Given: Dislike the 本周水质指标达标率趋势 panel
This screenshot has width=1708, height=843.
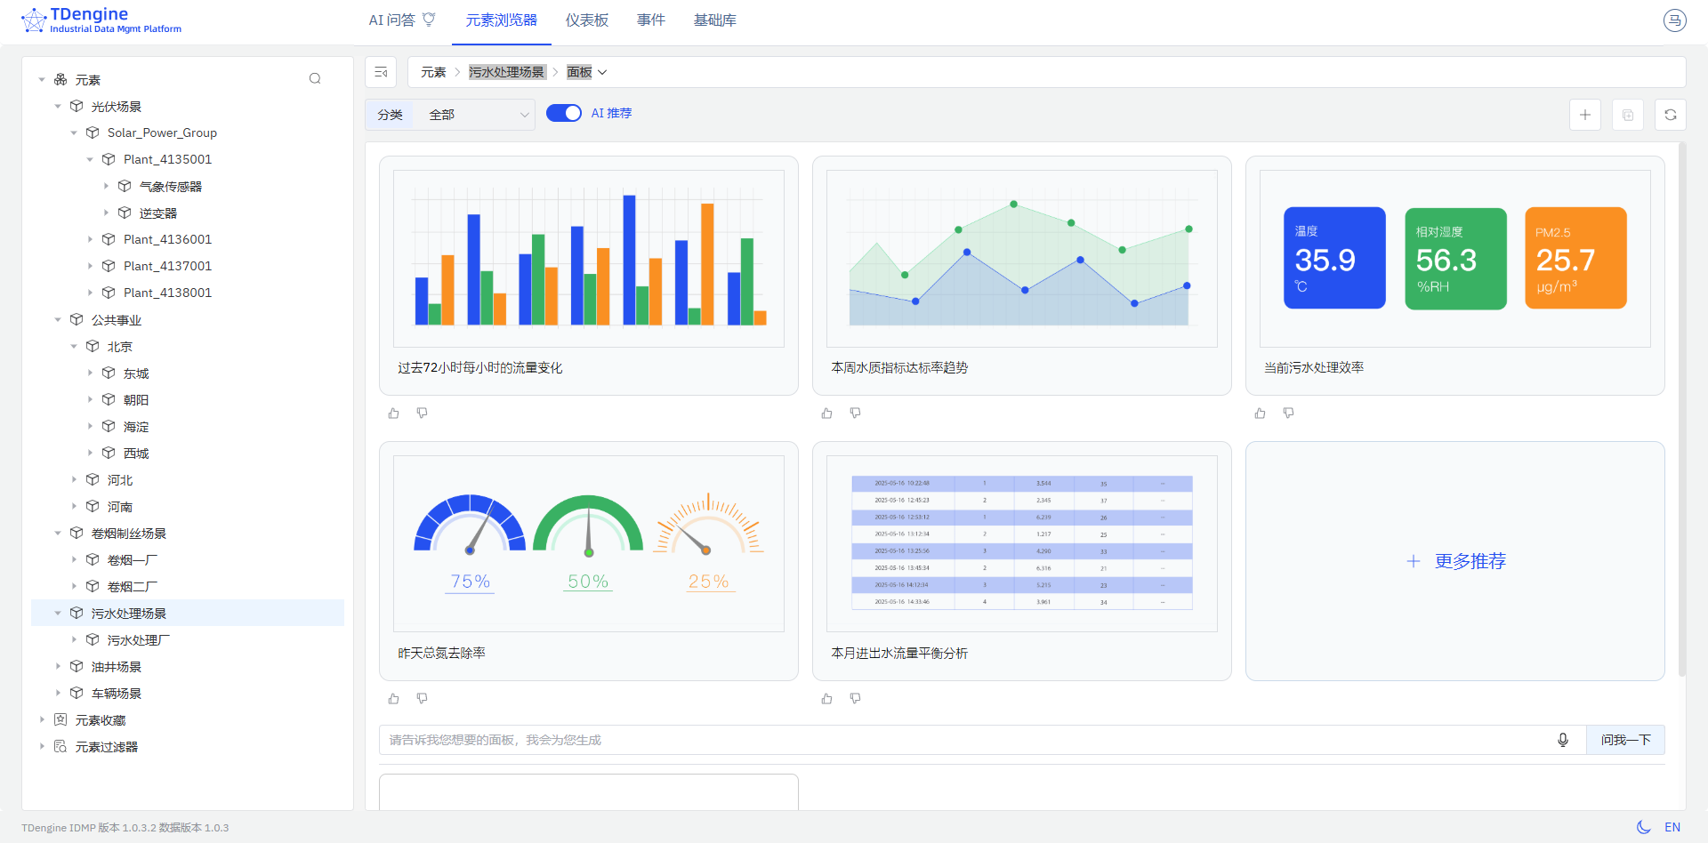Looking at the screenshot, I should coord(856,413).
